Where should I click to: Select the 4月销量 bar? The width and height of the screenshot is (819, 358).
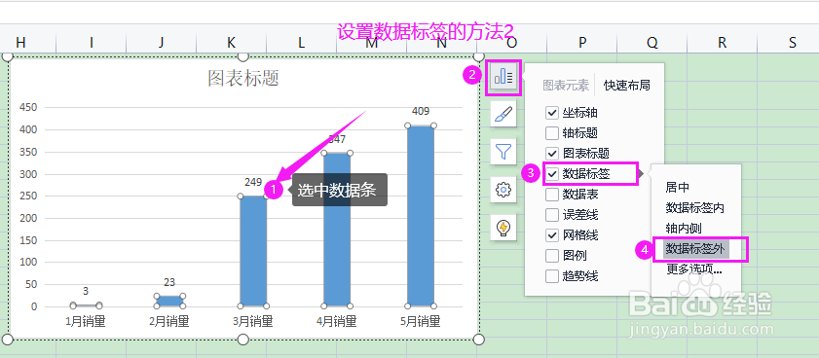coord(337,229)
